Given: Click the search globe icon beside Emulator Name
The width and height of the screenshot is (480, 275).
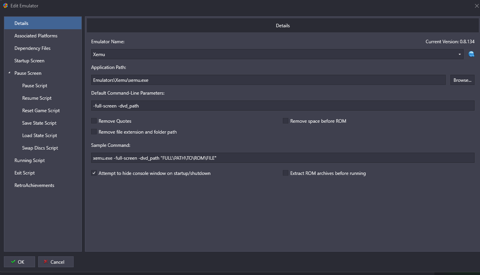Looking at the screenshot, I should coord(471,54).
